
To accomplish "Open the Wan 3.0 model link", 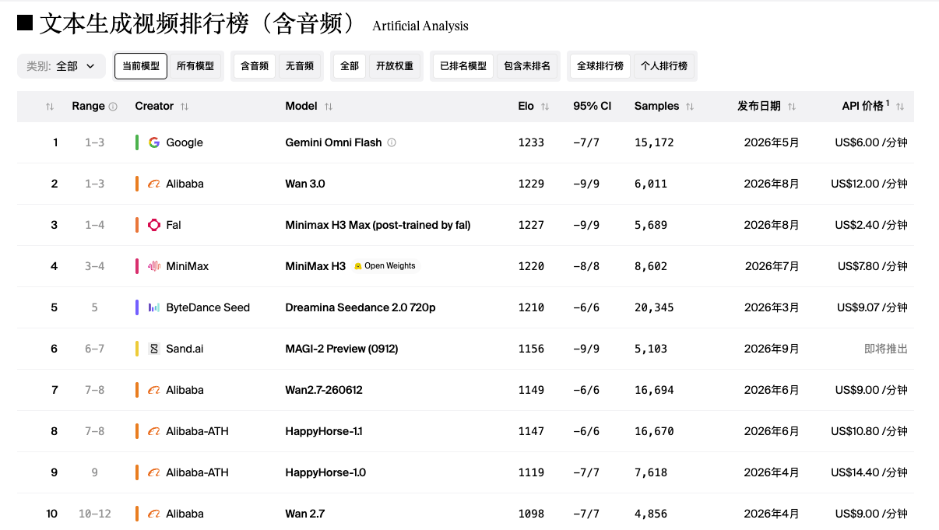I will (x=305, y=184).
